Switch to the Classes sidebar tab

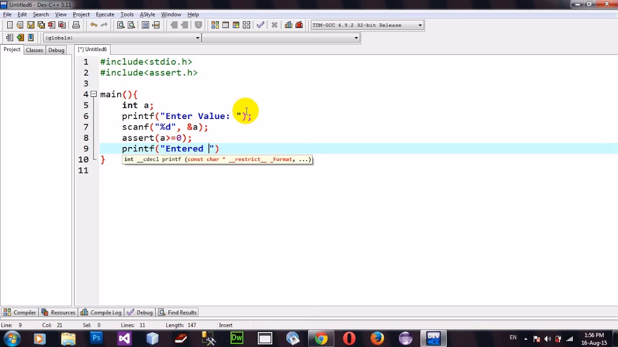pos(34,50)
